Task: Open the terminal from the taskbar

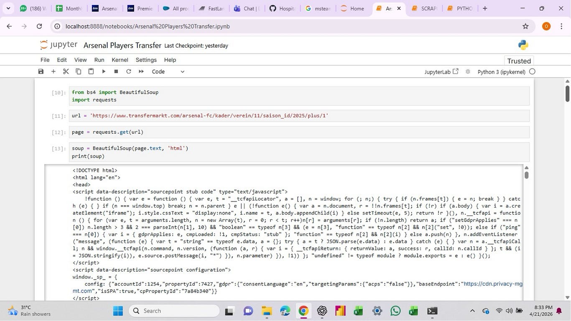Action: [x=432, y=311]
